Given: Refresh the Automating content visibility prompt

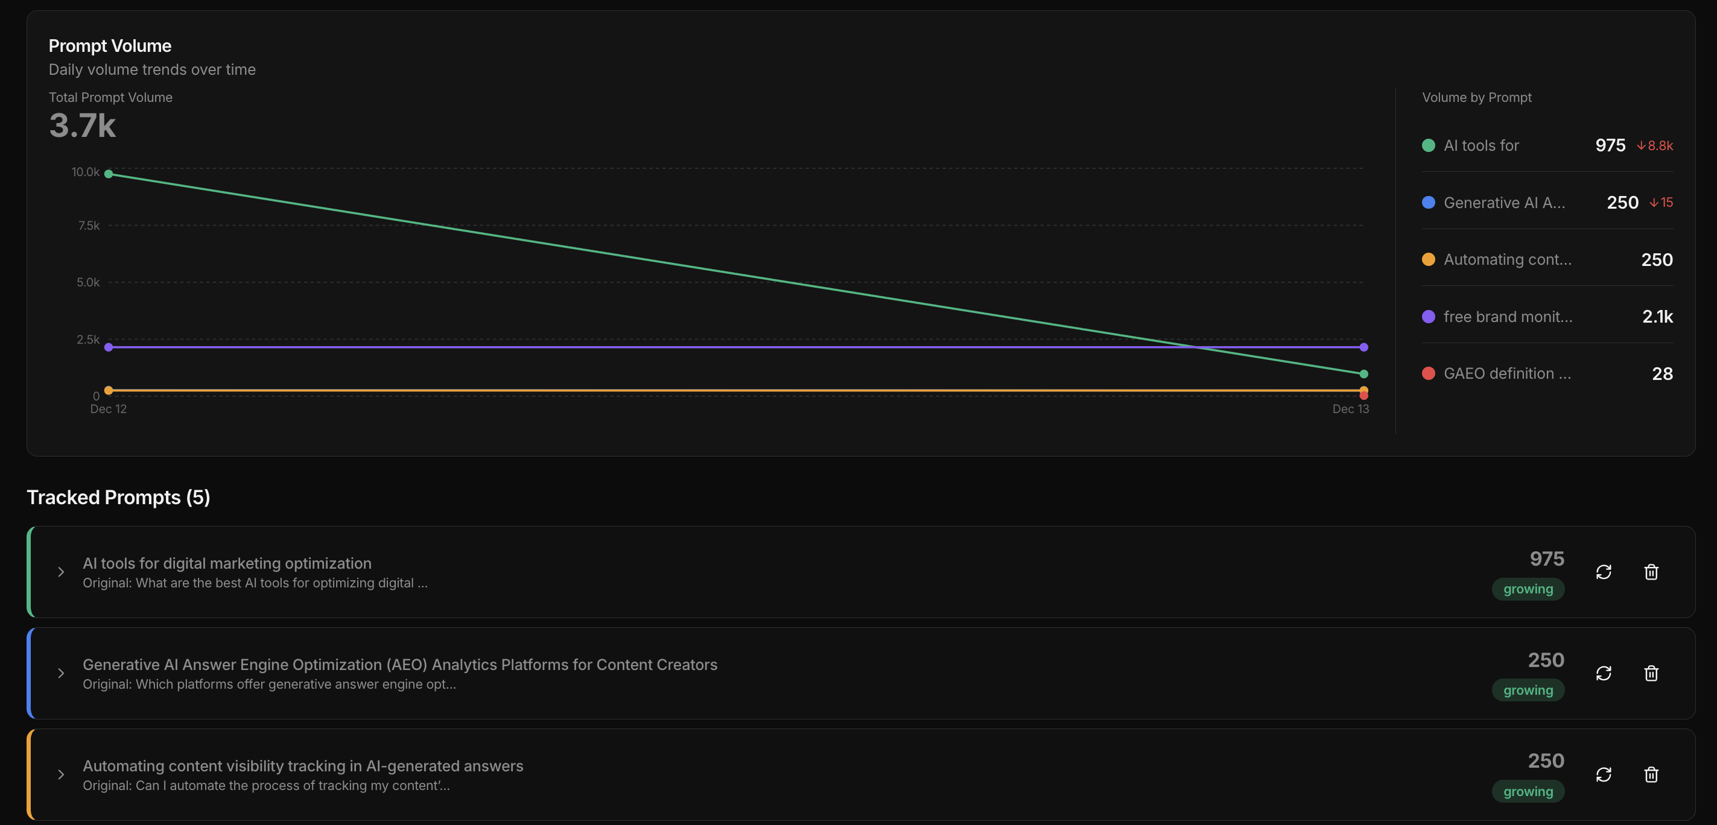Looking at the screenshot, I should [1603, 774].
